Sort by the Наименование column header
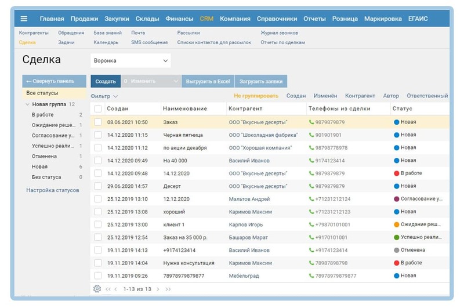Viewport: 464px width, 308px height. [x=185, y=108]
